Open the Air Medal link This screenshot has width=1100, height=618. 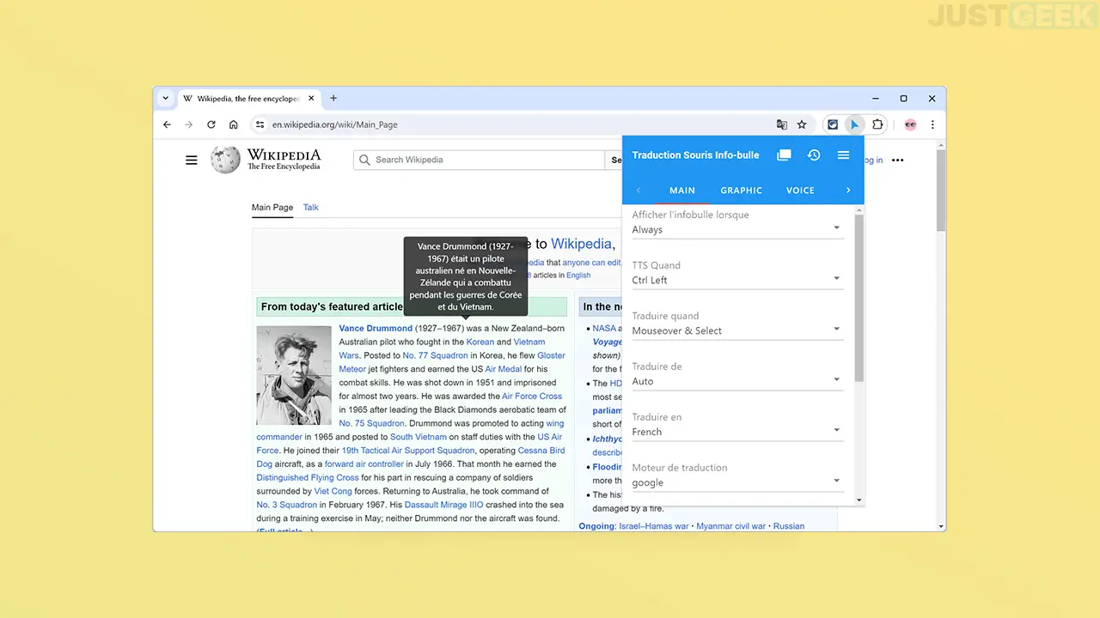504,369
